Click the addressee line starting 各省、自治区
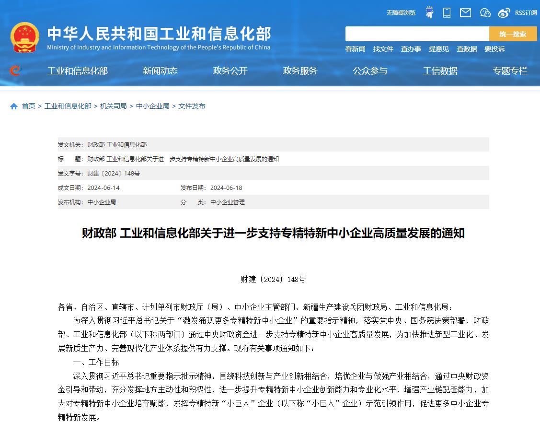The height and width of the screenshot is (423, 540). coord(255,307)
